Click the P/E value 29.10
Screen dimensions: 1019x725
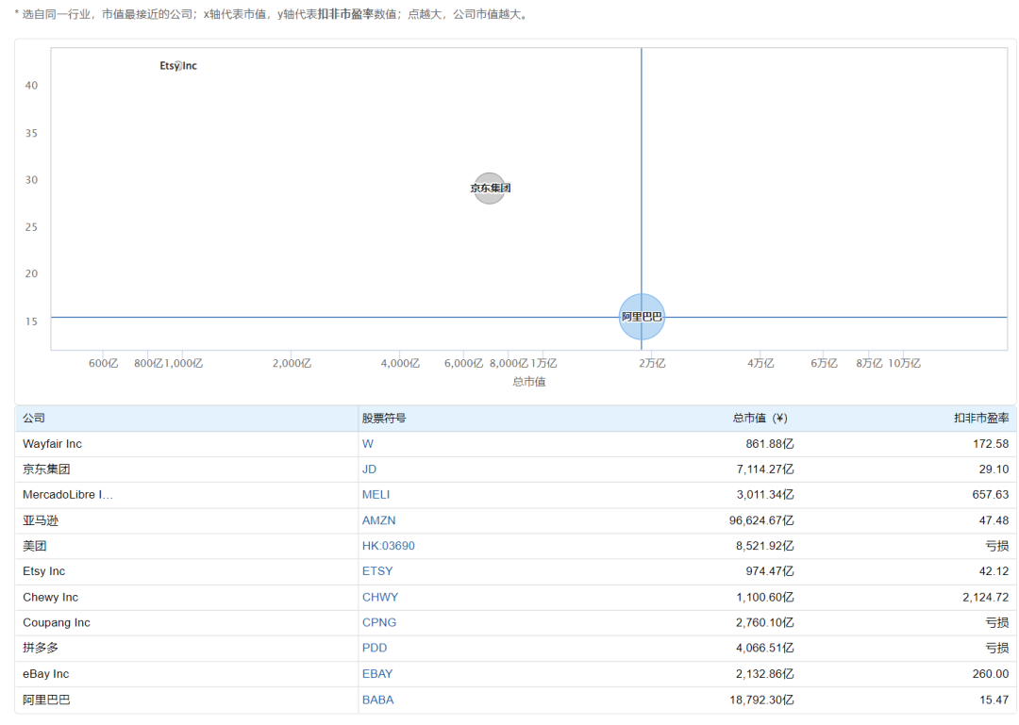click(x=994, y=470)
